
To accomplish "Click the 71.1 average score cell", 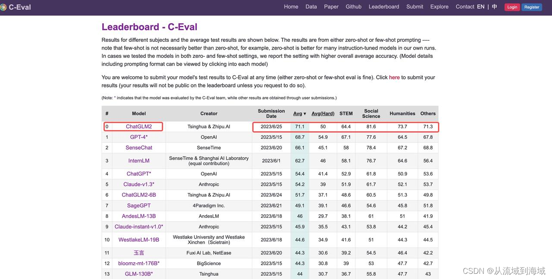I will [x=300, y=126].
